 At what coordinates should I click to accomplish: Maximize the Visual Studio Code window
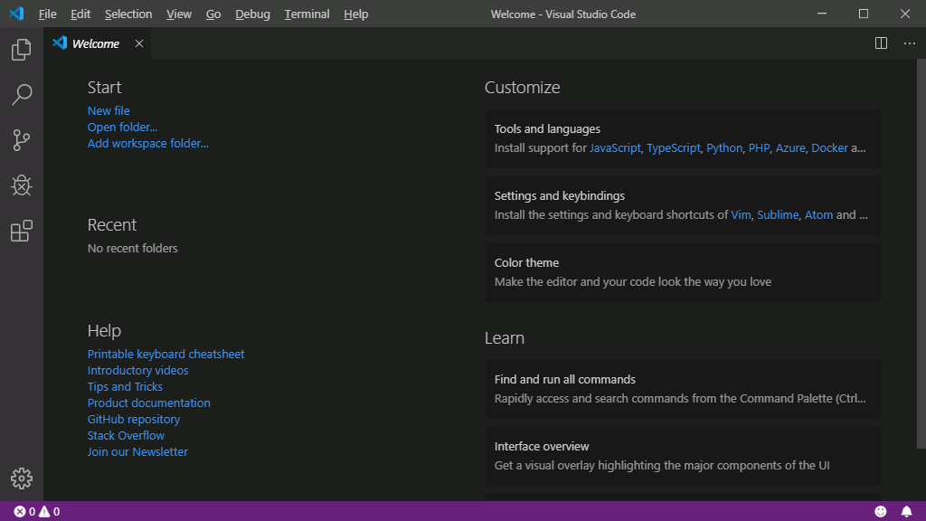point(864,14)
